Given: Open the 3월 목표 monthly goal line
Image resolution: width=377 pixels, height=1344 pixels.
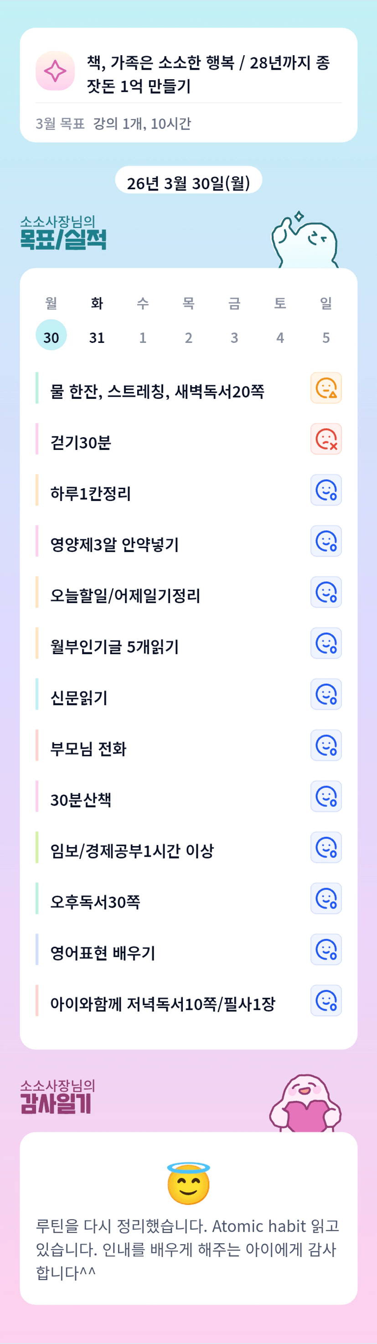Looking at the screenshot, I should pyautogui.click(x=113, y=124).
